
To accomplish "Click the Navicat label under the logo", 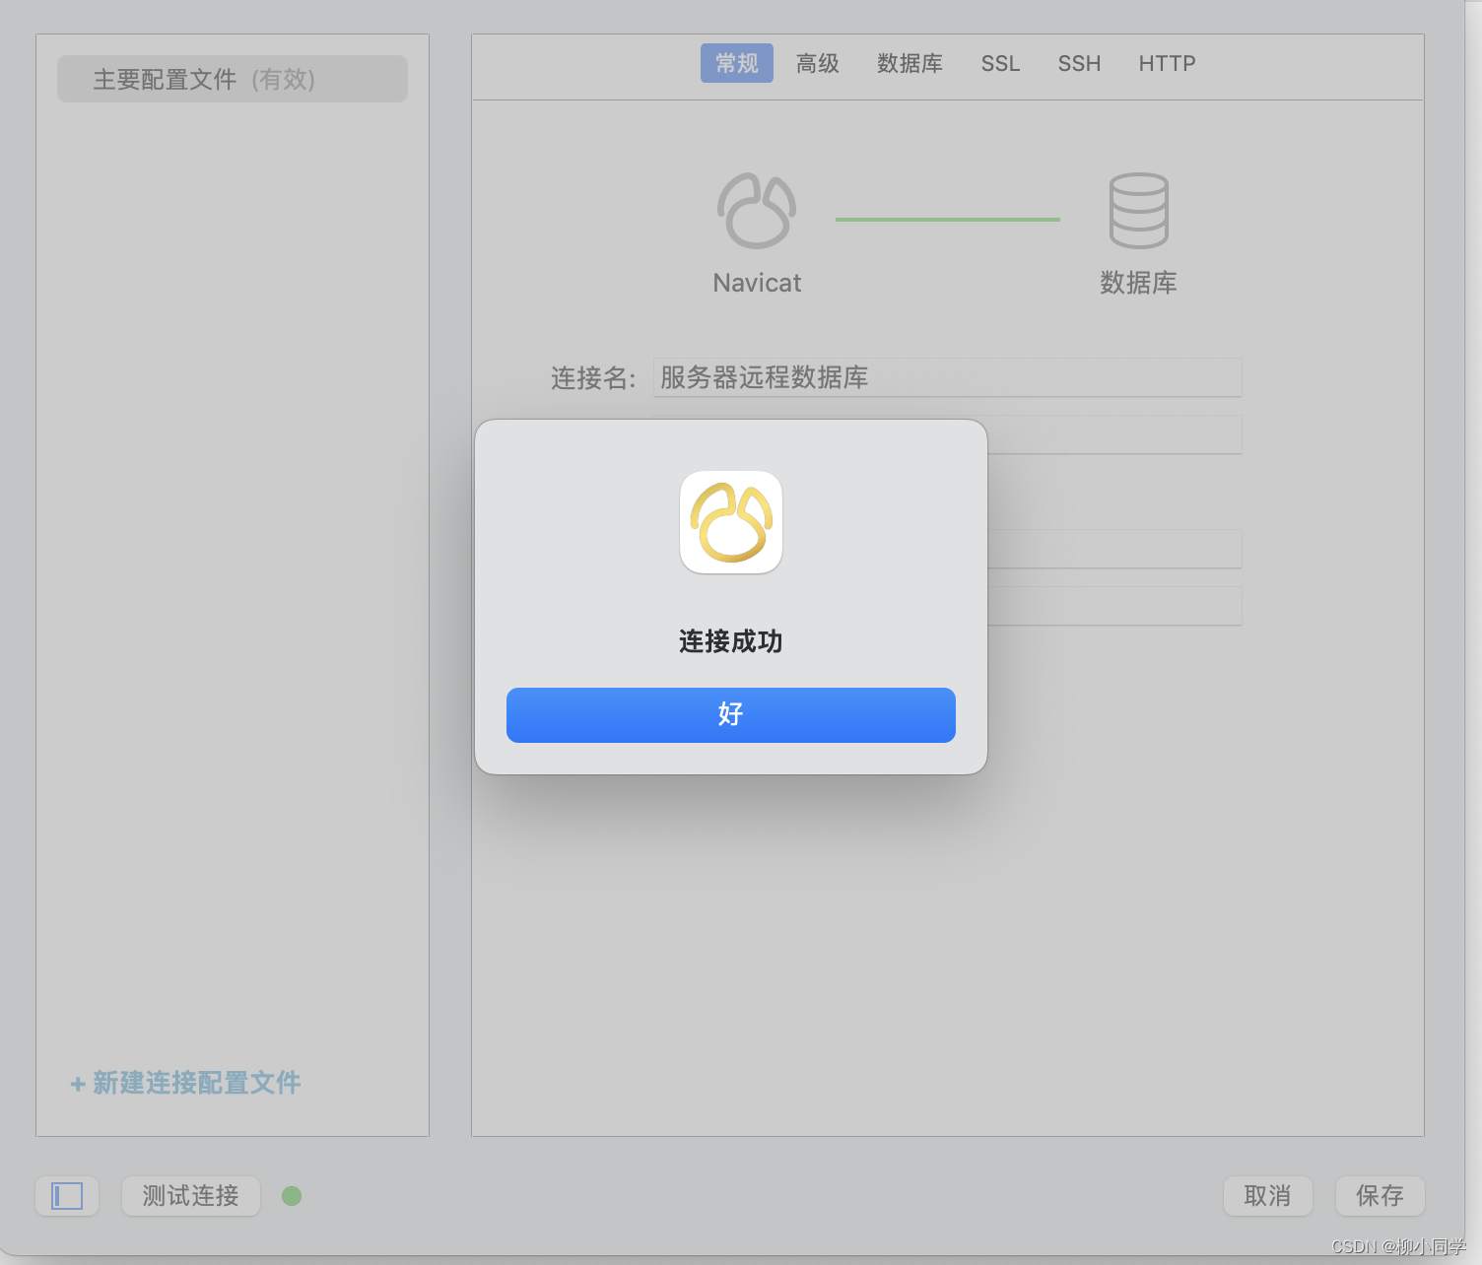I will point(757,283).
